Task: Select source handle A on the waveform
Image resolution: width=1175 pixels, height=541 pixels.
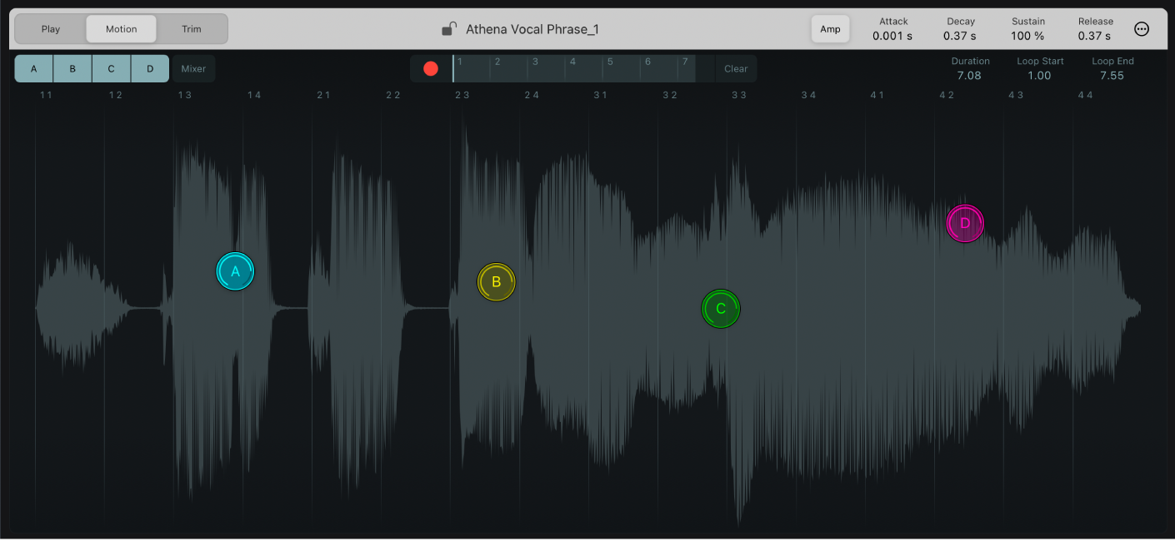Action: tap(235, 271)
